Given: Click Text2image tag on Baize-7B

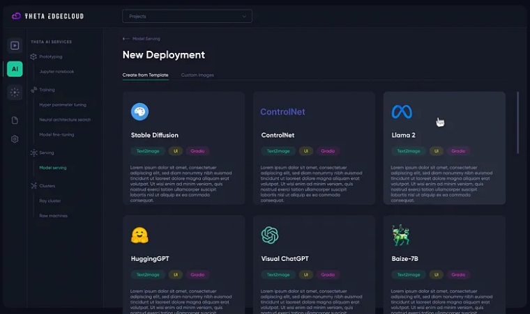Looking at the screenshot, I should (409, 274).
